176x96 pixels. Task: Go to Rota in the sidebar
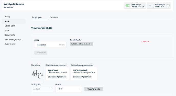[x=7, y=30]
